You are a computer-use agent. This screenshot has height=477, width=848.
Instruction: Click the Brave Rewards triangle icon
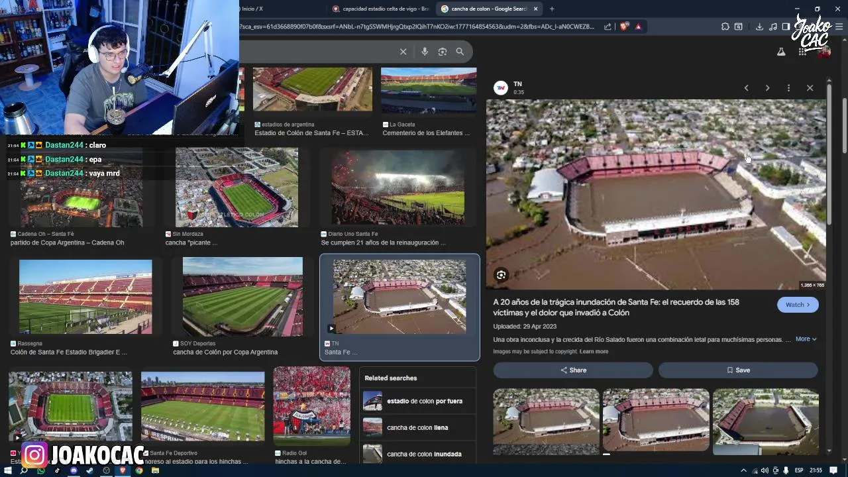(638, 26)
